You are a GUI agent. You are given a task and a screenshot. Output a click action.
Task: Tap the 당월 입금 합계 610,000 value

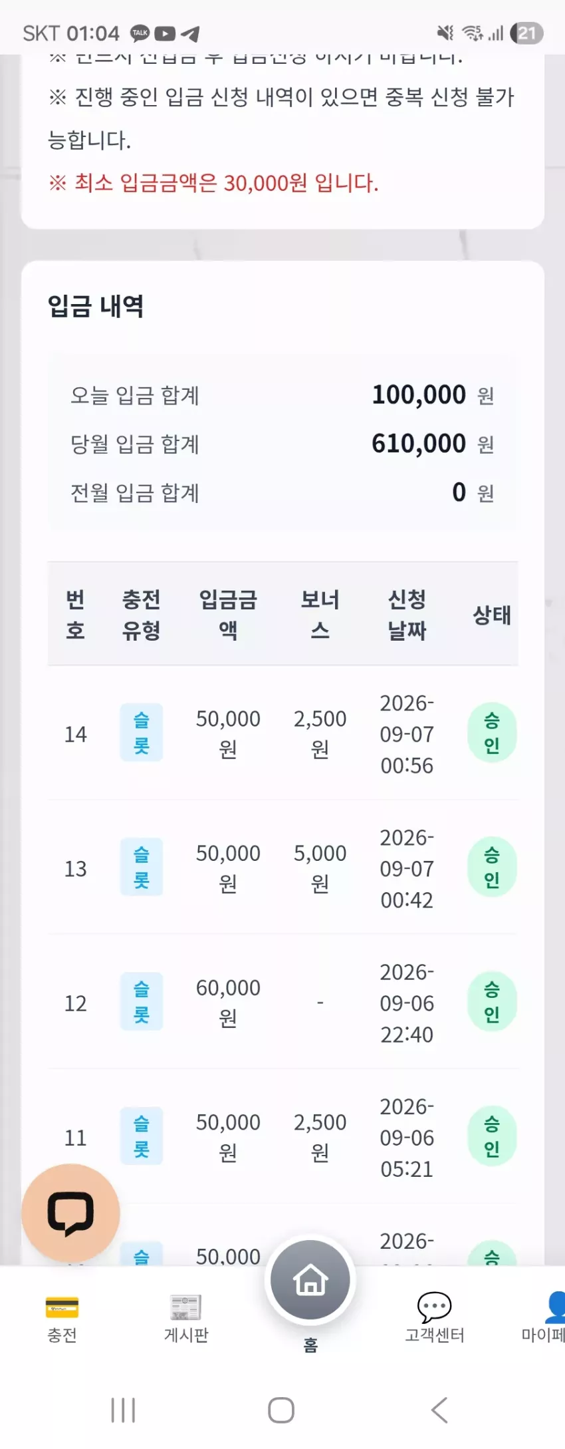coord(419,444)
